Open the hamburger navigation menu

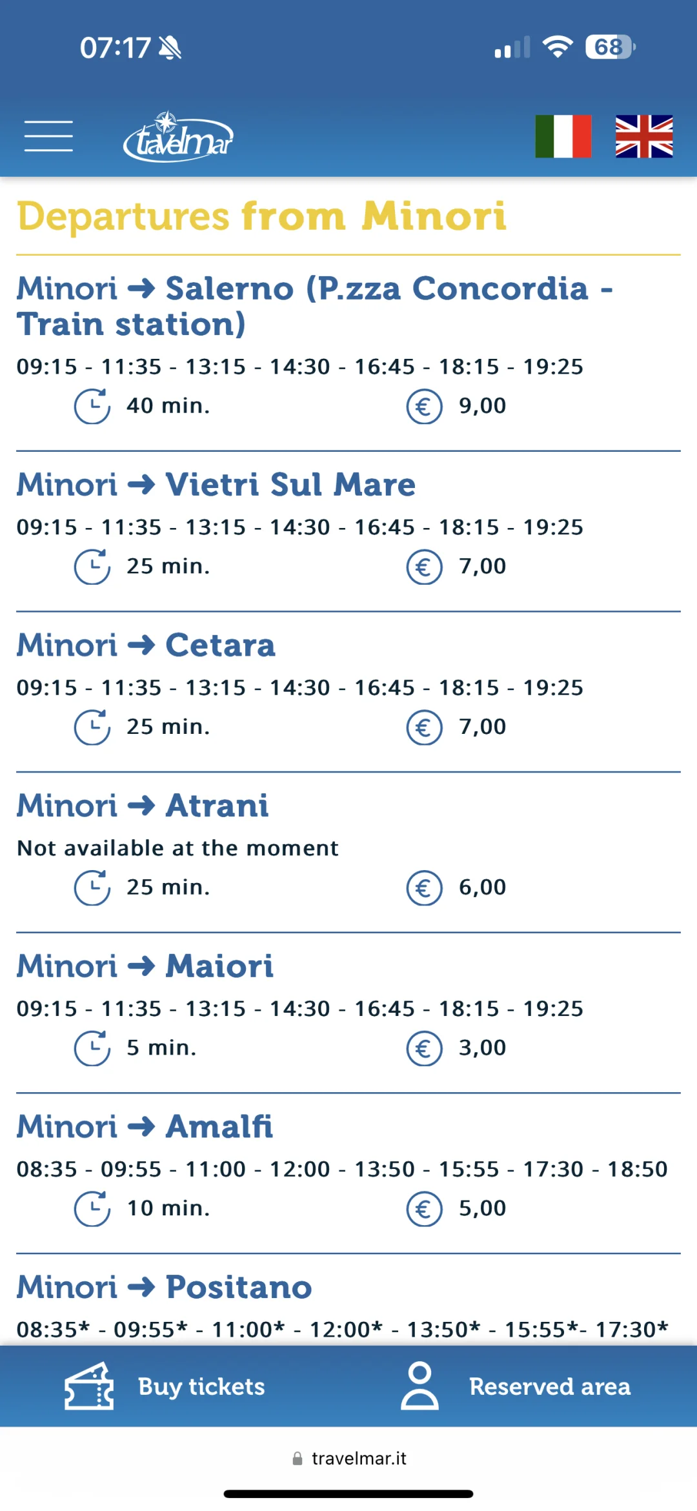click(x=48, y=136)
